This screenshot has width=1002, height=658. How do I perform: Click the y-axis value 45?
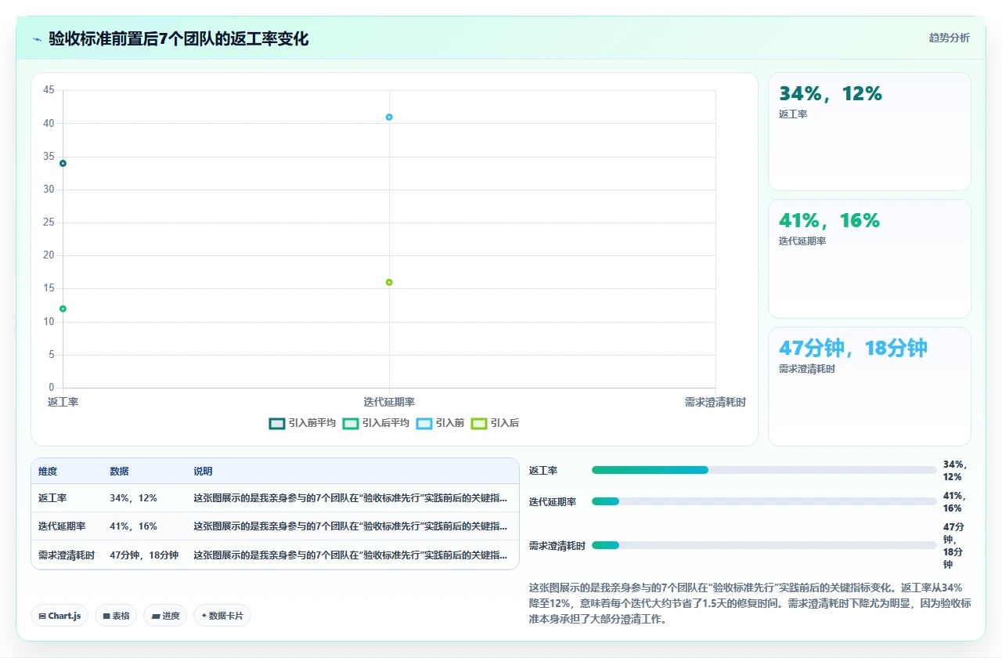49,90
